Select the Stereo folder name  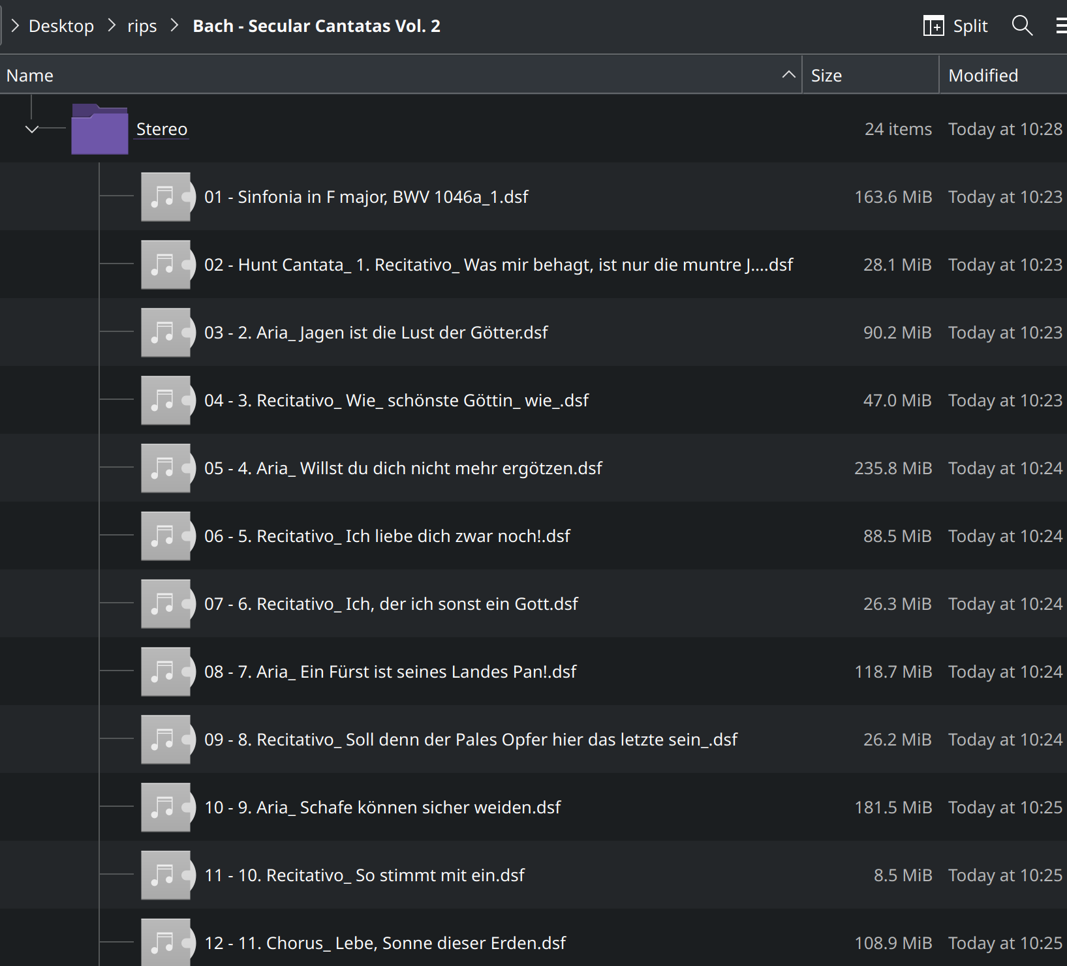tap(161, 128)
